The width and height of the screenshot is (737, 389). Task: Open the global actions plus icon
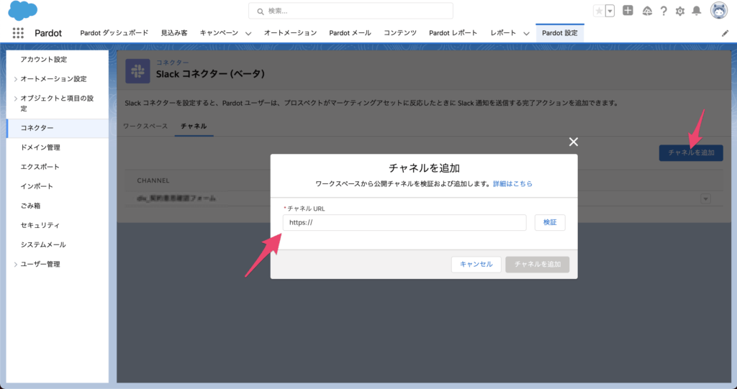coord(628,11)
